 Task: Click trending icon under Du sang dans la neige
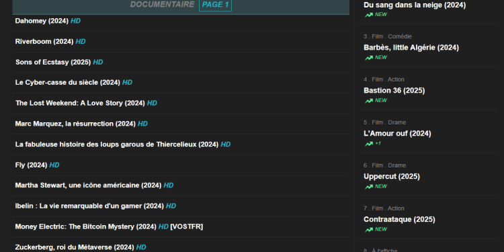[x=369, y=15]
